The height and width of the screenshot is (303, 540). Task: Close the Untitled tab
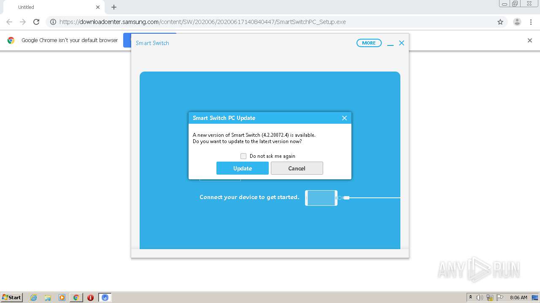98,7
